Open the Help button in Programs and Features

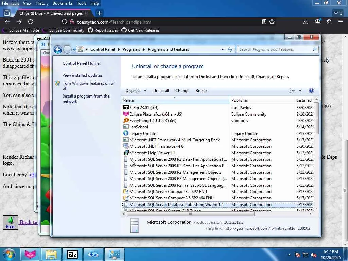coord(311,91)
